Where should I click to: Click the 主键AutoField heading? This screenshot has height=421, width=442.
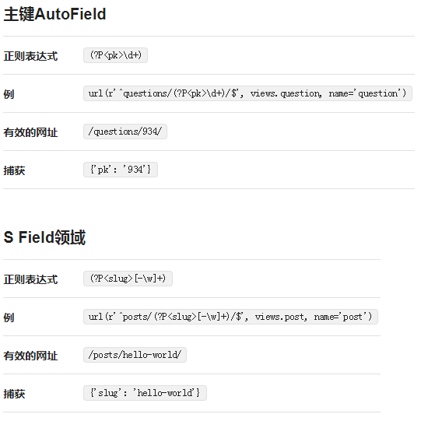click(x=54, y=14)
